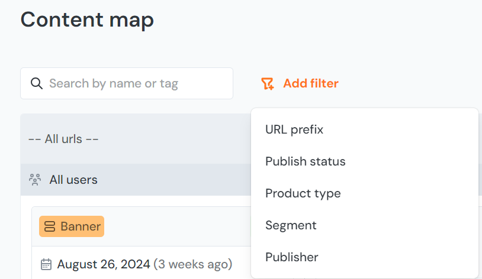Pick Product type filter option
This screenshot has height=279, width=482.
[303, 193]
